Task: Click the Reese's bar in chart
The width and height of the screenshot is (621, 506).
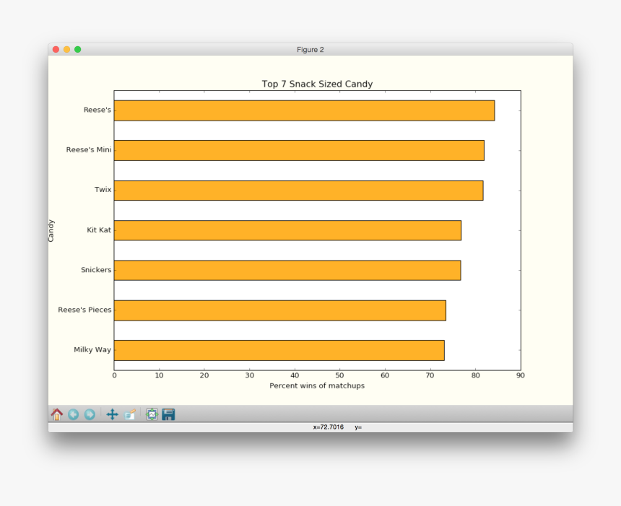Action: point(304,110)
